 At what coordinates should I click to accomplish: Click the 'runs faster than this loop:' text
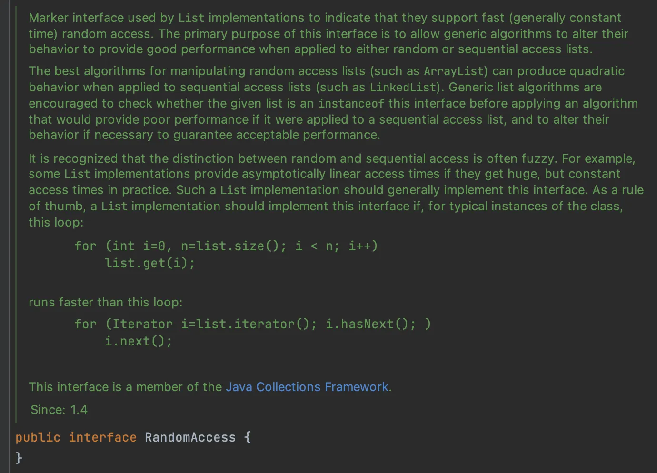(105, 302)
